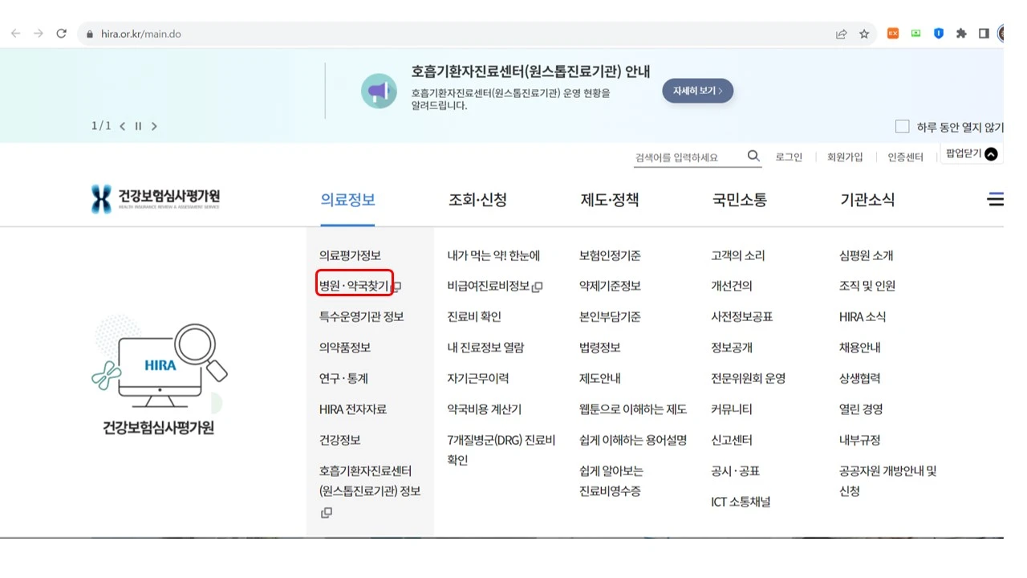The width and height of the screenshot is (1027, 578).
Task: Open the 기관소식 menu
Action: (x=868, y=200)
